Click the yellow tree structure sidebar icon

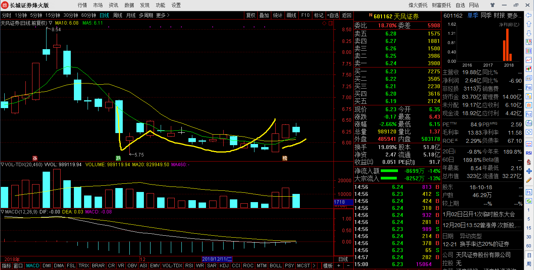pyautogui.click(x=529, y=96)
